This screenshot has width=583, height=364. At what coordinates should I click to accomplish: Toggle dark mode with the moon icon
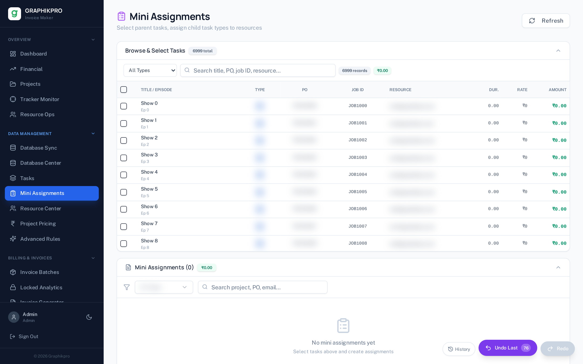(x=89, y=317)
